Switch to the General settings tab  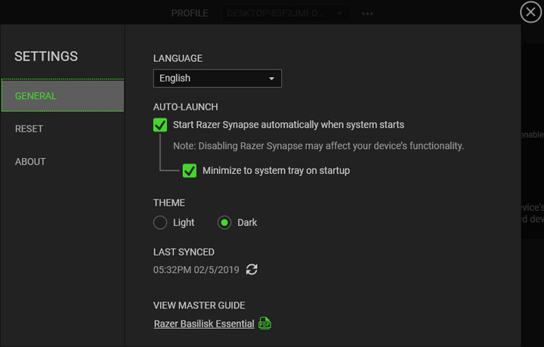point(63,95)
